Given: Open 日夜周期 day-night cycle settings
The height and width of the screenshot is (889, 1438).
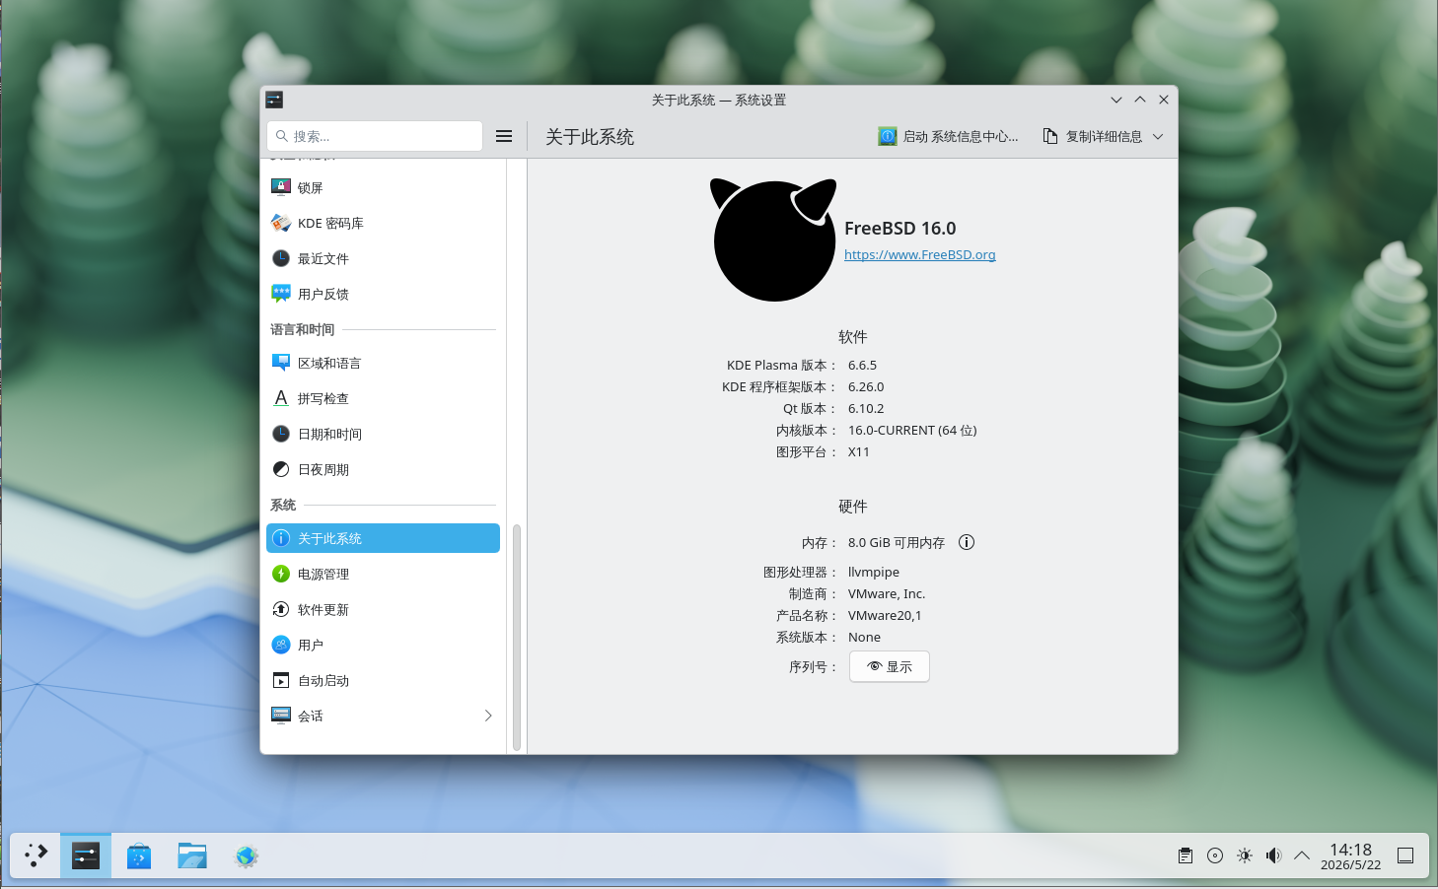Looking at the screenshot, I should 383,469.
